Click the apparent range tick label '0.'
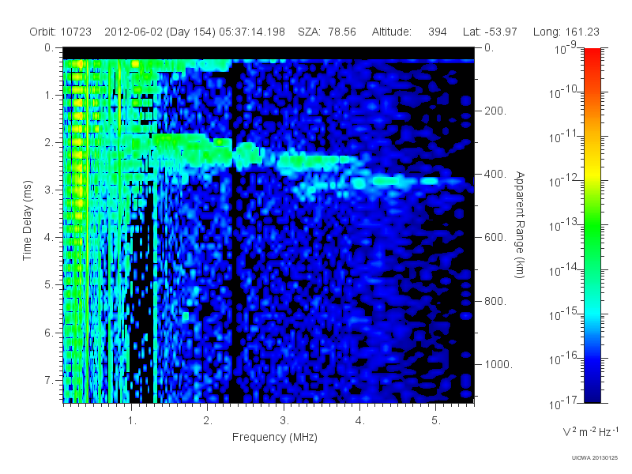 489,48
